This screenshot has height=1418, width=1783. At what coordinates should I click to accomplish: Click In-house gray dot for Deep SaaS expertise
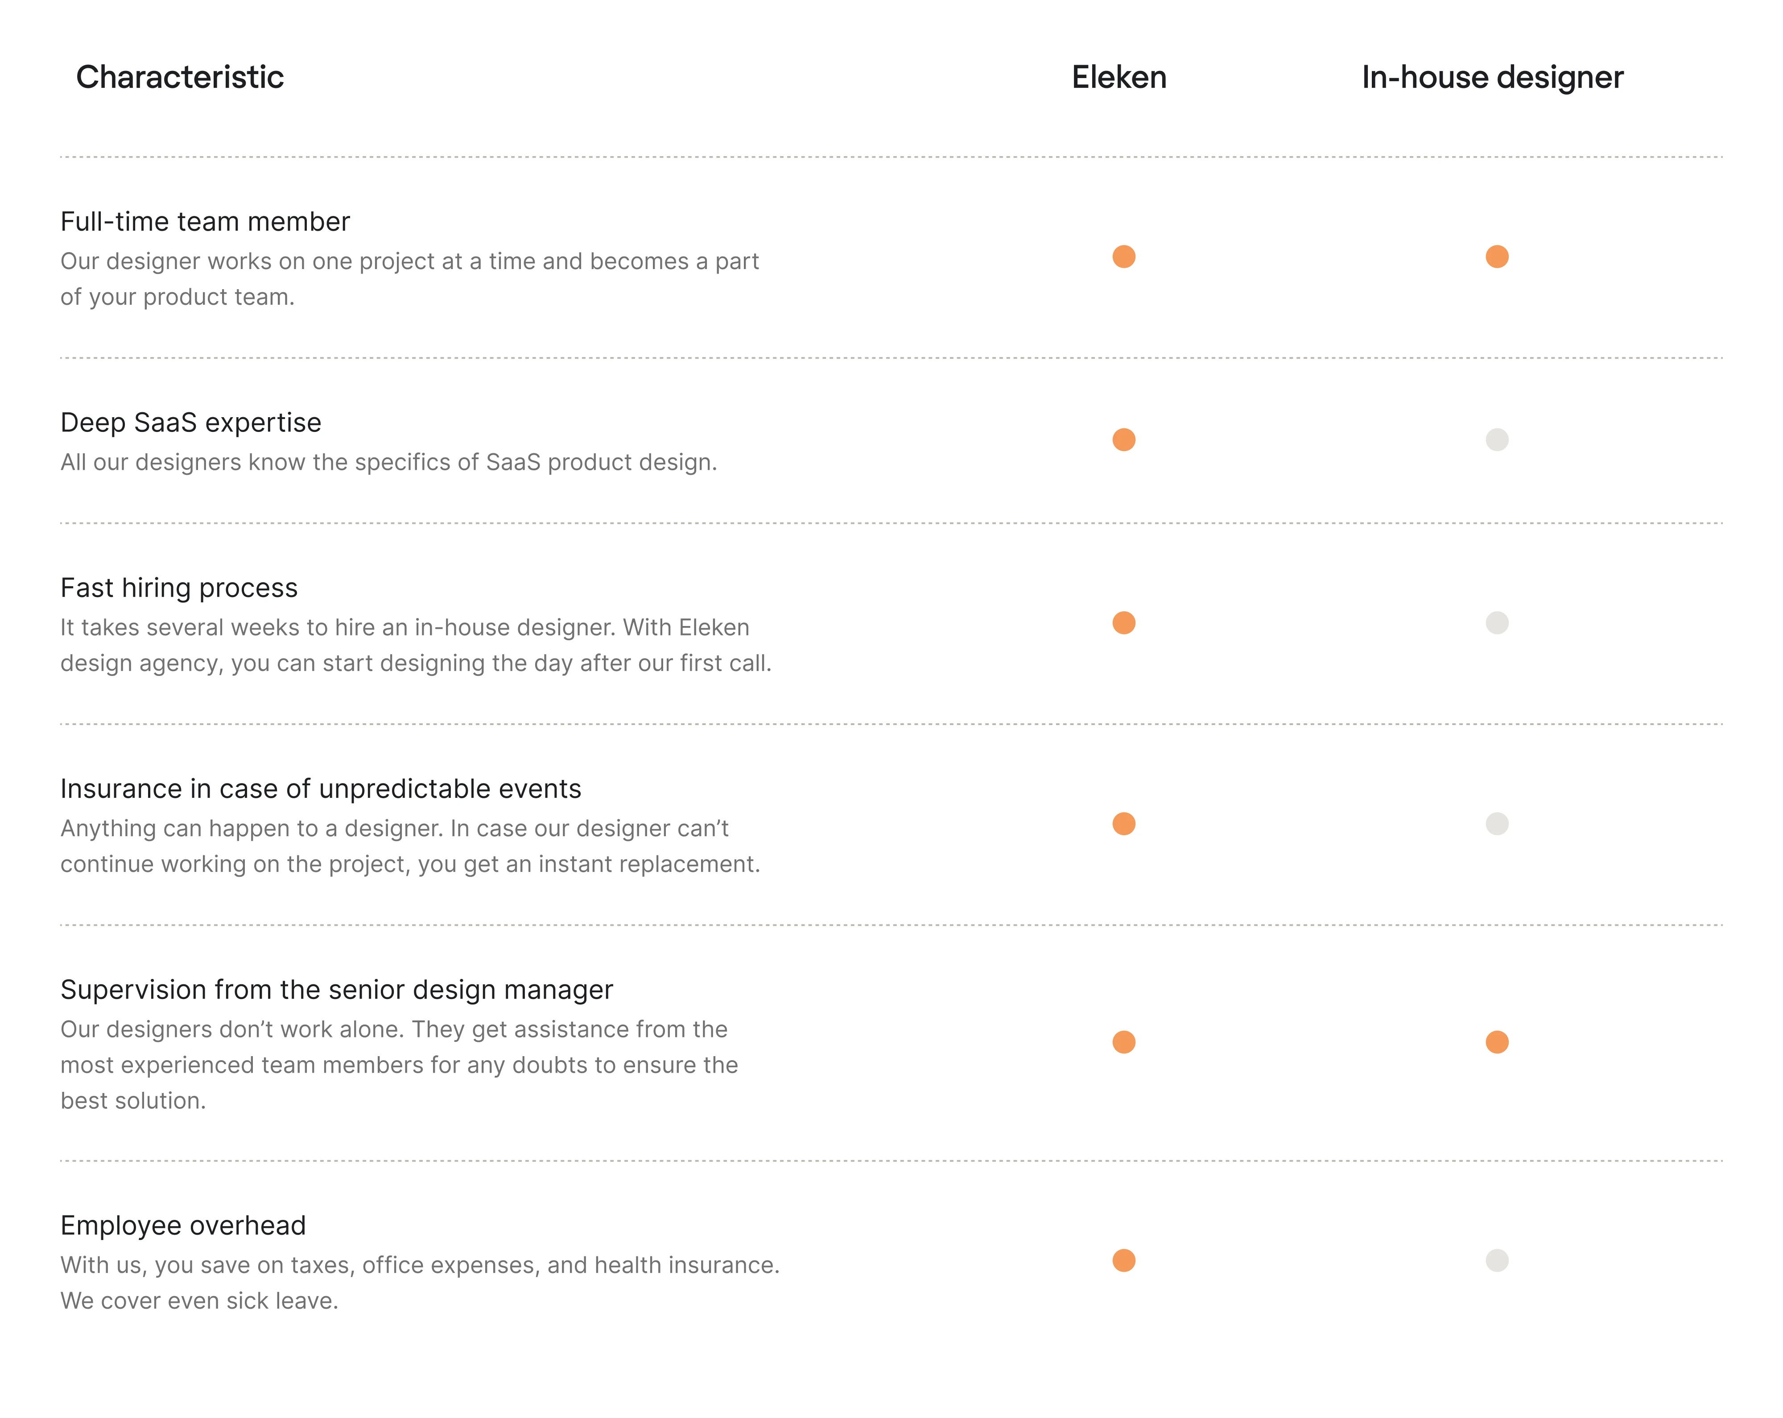1497,439
